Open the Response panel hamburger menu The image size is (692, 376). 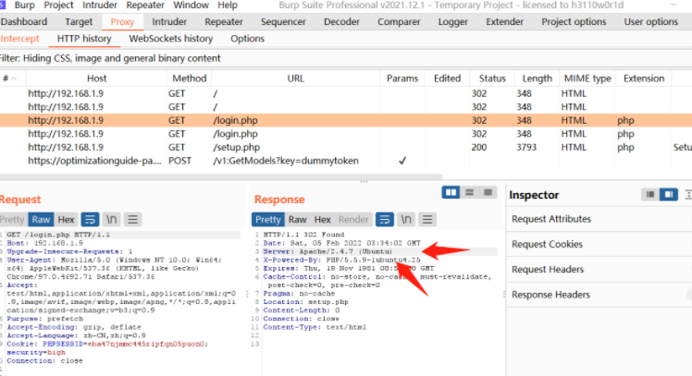point(427,220)
